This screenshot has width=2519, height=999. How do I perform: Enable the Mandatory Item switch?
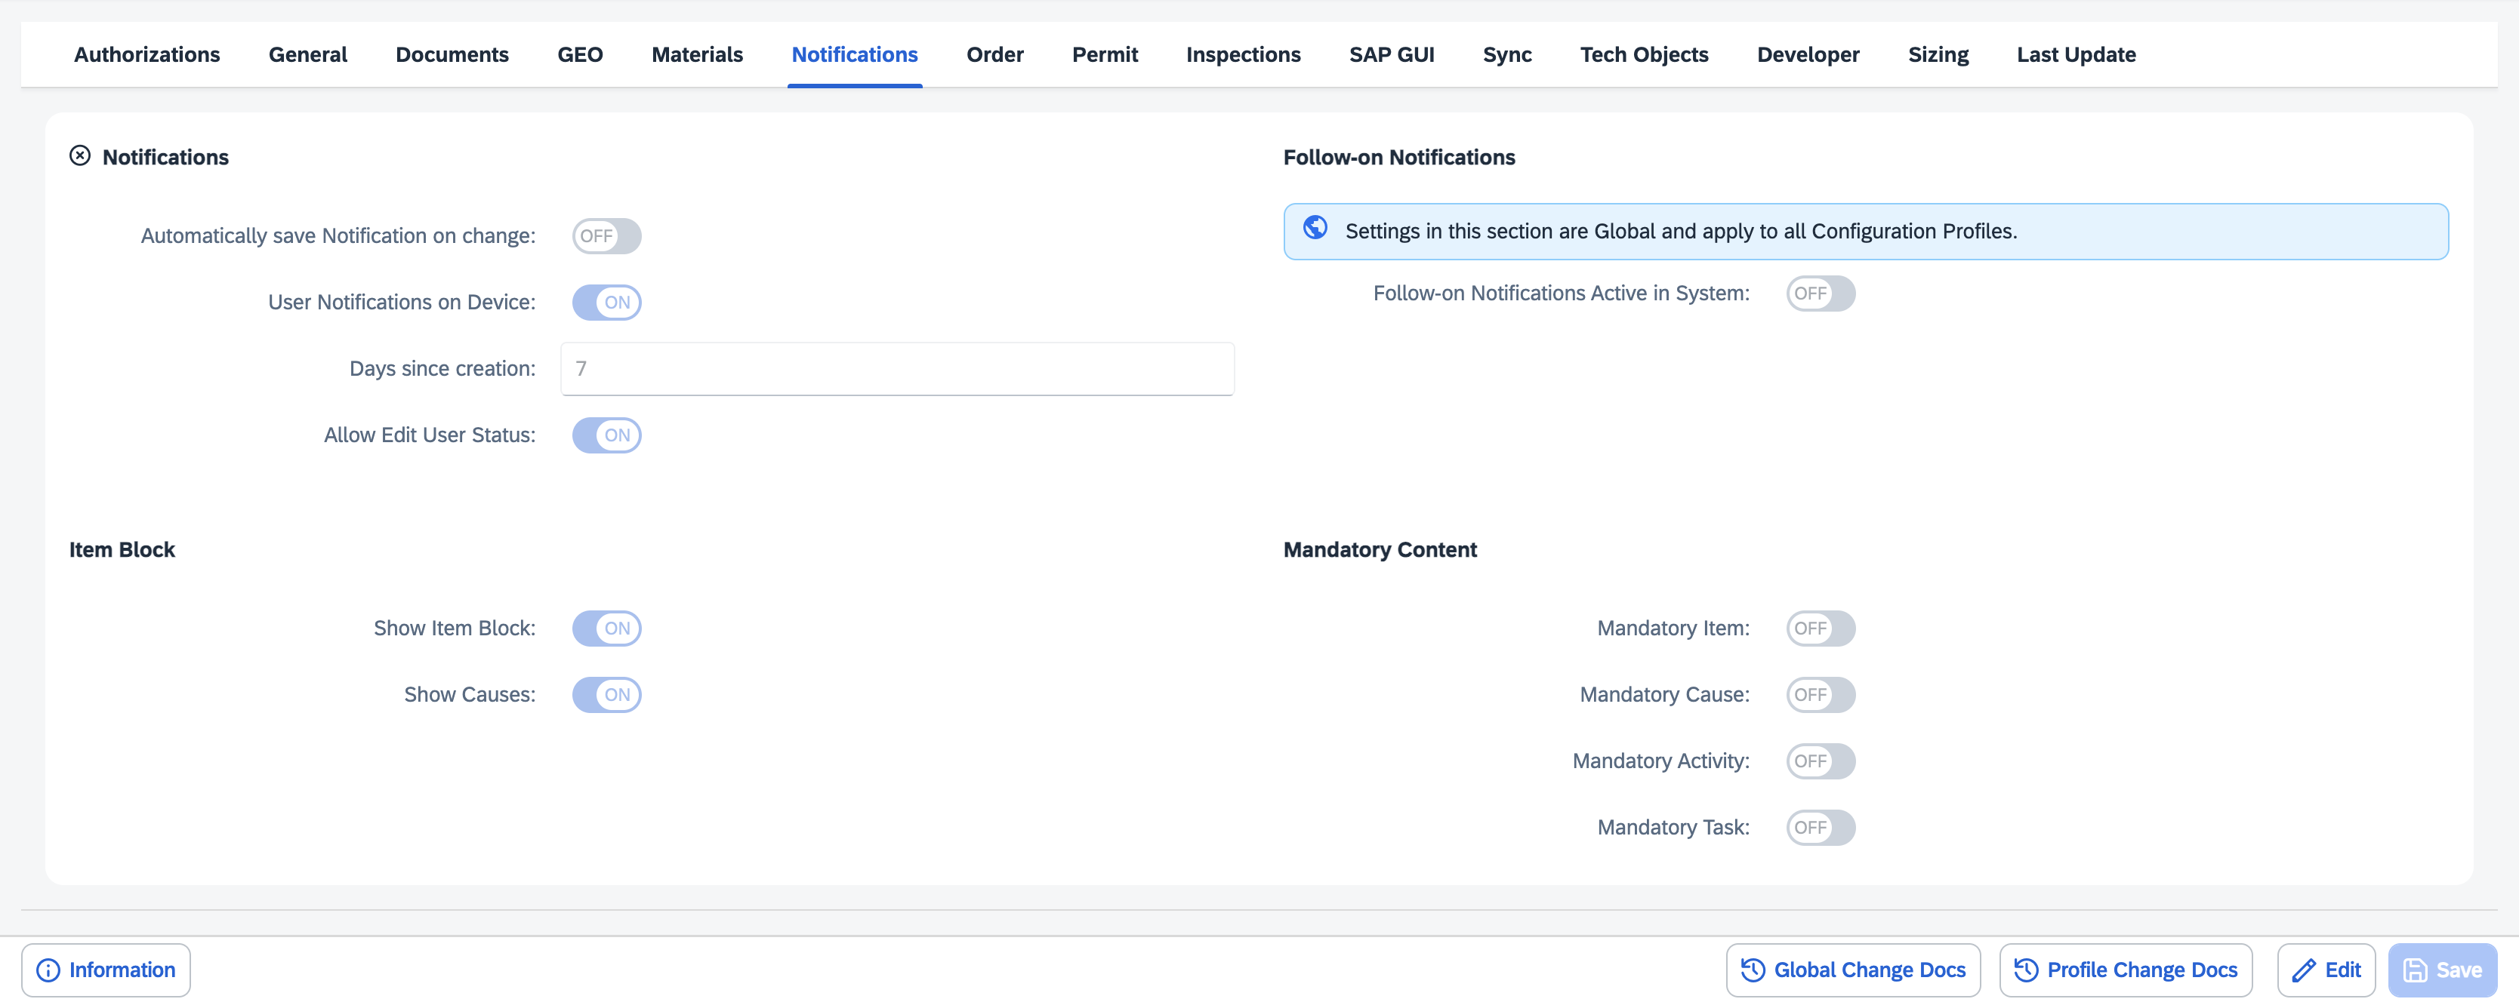(1820, 629)
